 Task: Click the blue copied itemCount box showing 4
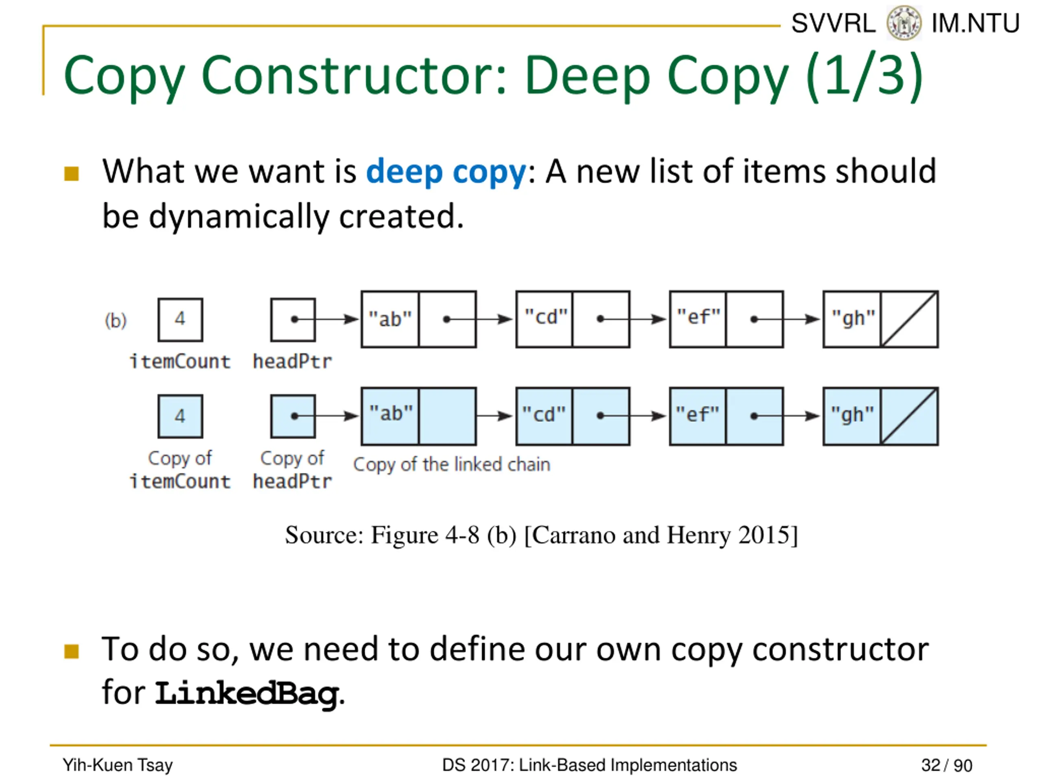click(180, 416)
